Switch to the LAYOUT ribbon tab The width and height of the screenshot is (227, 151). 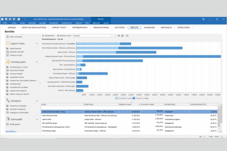point(106,23)
